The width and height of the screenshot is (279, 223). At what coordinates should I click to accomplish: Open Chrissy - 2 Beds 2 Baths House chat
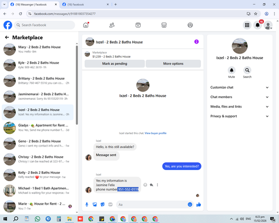click(x=38, y=159)
